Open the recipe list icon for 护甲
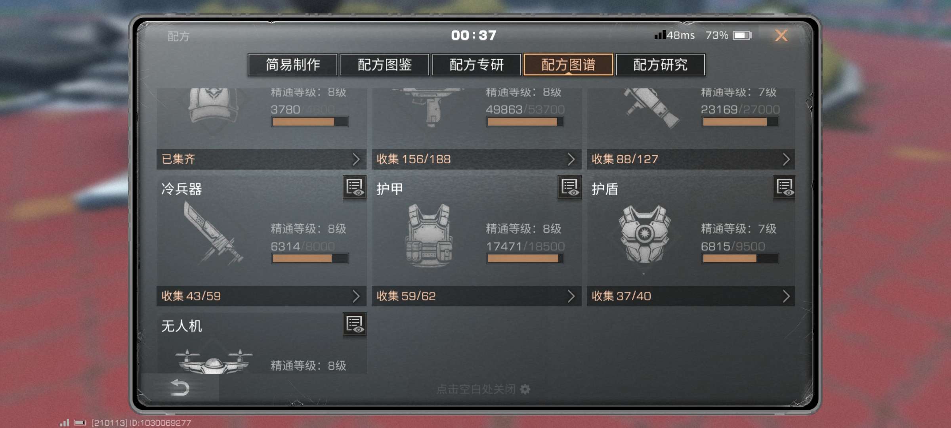951x428 pixels. click(570, 187)
